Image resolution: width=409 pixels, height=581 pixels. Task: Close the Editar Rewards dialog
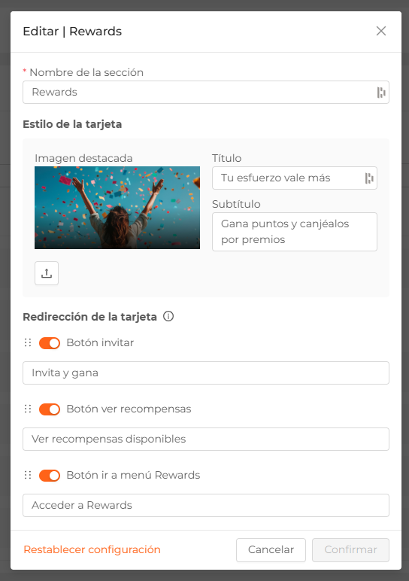[x=381, y=31]
